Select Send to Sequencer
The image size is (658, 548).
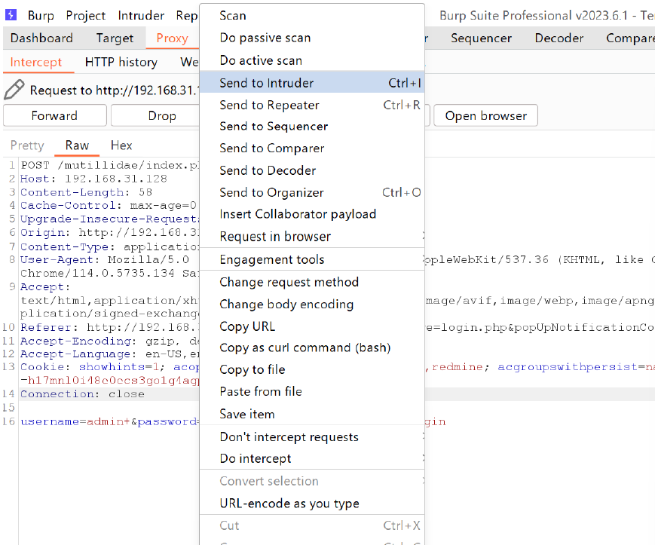tap(312, 127)
